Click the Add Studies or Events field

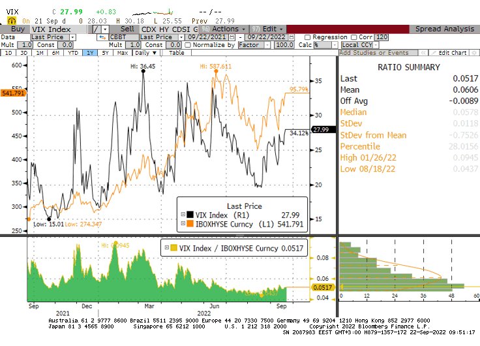click(378, 53)
